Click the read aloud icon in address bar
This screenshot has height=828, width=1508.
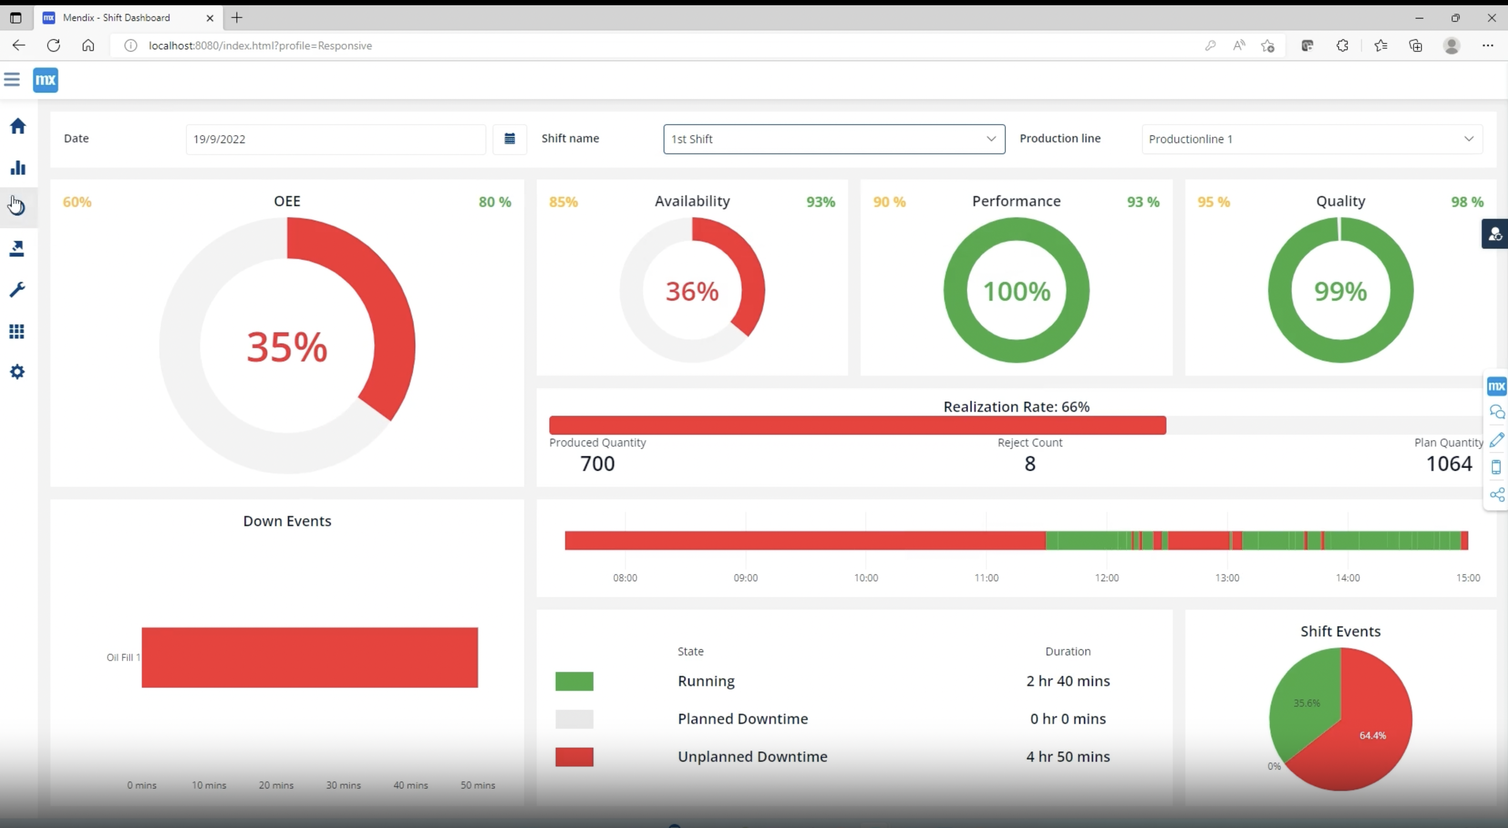1239,45
